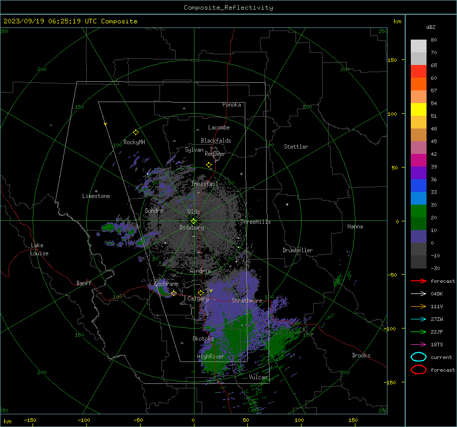The height and width of the screenshot is (427, 457).
Task: Pick the bright green 30 dBZ swatch
Action: point(418,211)
